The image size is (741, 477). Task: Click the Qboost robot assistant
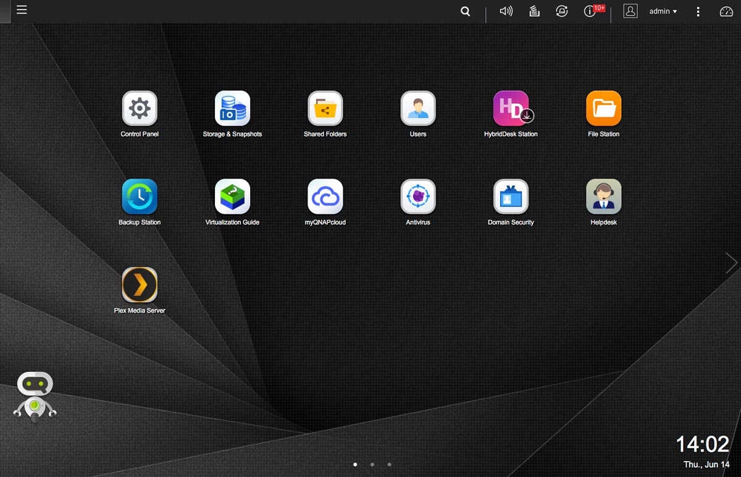(x=35, y=397)
